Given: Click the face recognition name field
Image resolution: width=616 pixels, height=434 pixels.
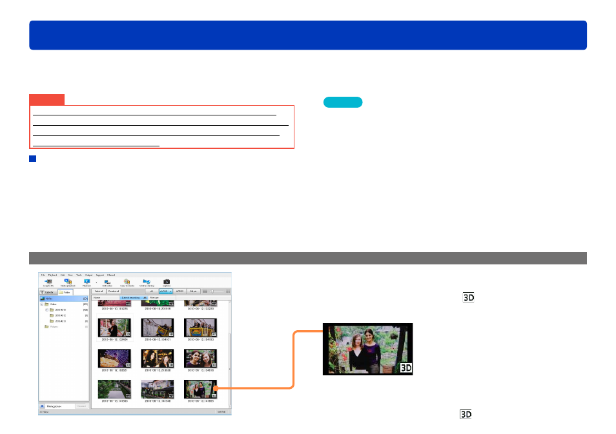Looking at the screenshot, I should tap(59, 406).
